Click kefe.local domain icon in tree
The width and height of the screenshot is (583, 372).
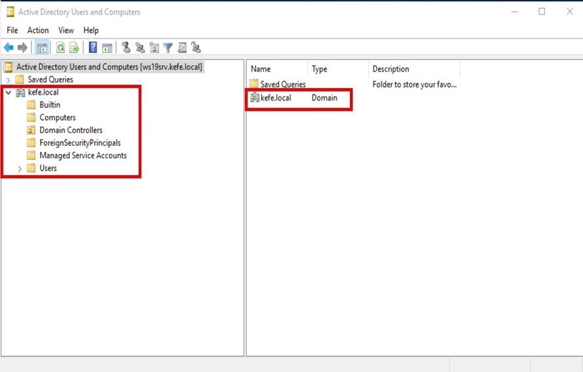coord(20,93)
